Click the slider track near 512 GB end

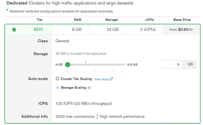click(x=122, y=65)
